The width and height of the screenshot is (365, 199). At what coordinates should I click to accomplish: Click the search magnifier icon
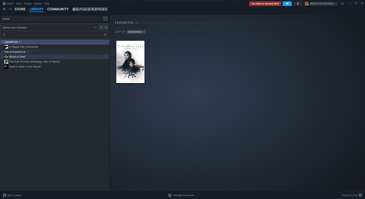coord(4,35)
